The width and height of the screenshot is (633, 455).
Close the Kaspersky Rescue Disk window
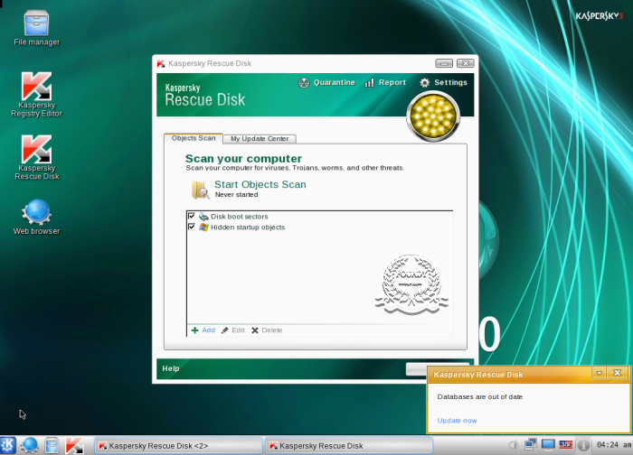[x=466, y=63]
